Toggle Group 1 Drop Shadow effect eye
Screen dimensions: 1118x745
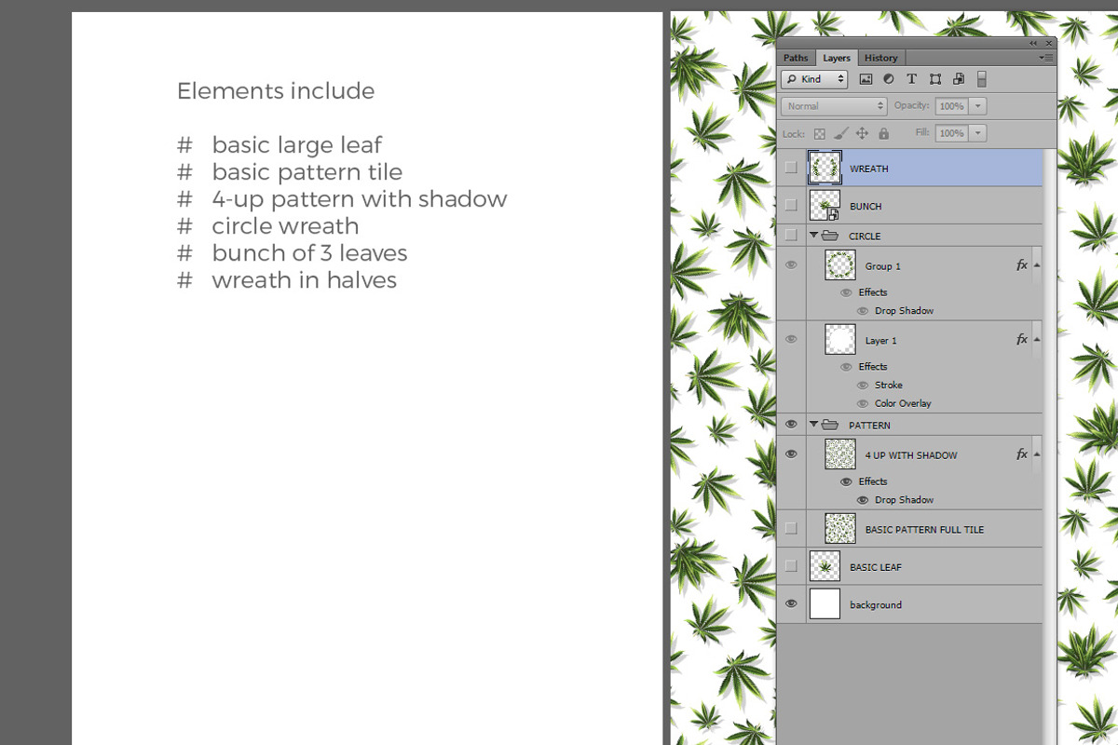tap(862, 311)
